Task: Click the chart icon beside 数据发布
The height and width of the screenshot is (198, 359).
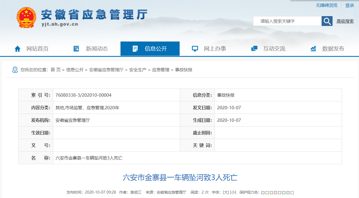Action: point(313,49)
